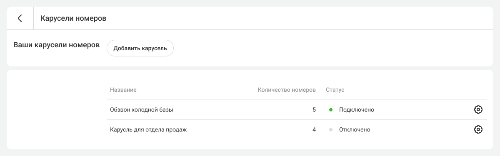
Task: Click the Ваши карусели номеров heading
Action: 57,45
